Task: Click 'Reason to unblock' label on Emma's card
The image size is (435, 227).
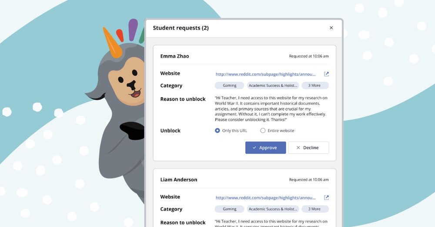Action: tap(183, 99)
